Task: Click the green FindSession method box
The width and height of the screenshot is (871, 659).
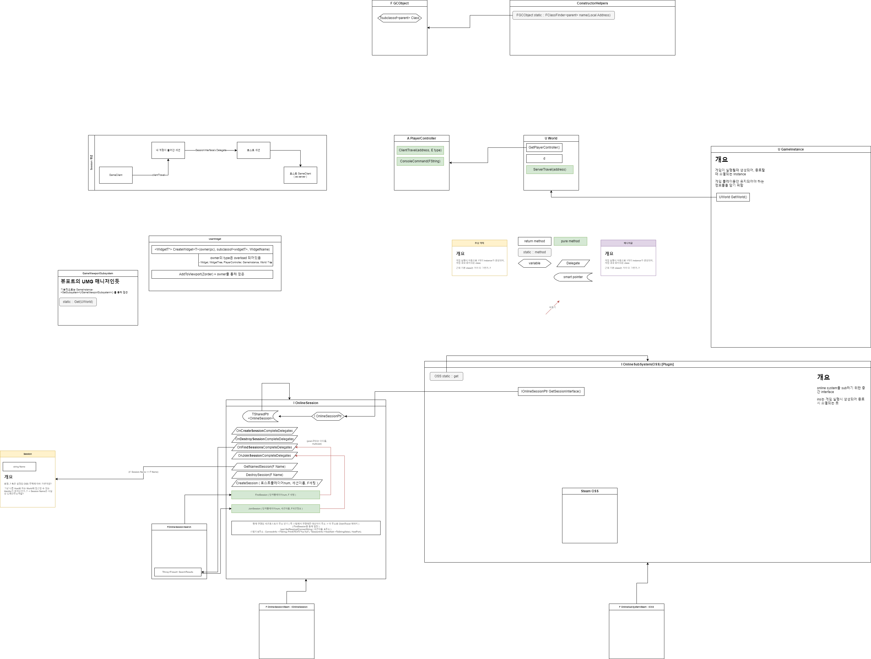Action: [275, 495]
